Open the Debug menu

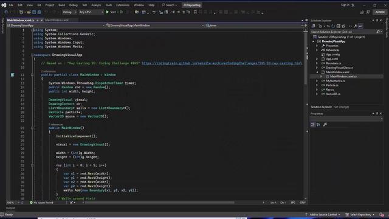(x=73, y=5)
